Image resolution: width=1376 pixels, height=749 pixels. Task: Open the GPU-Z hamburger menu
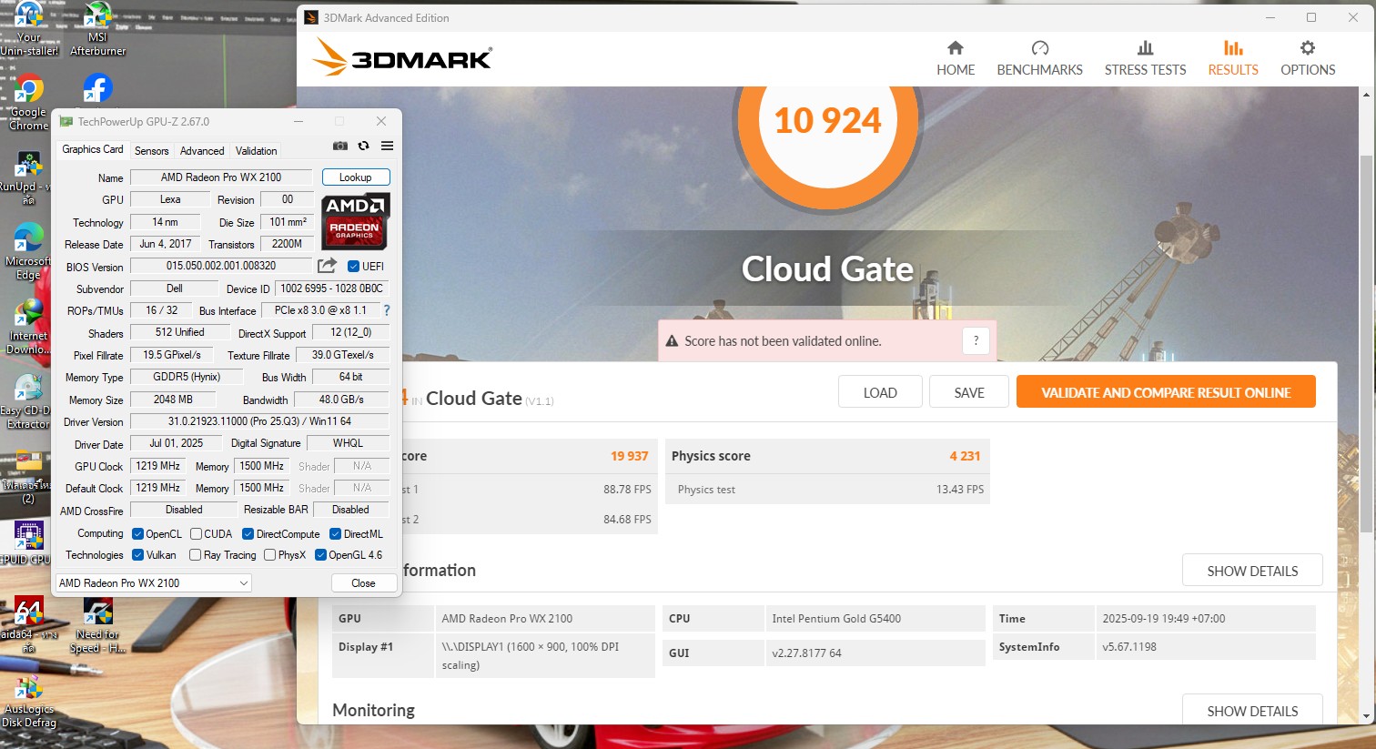point(387,146)
